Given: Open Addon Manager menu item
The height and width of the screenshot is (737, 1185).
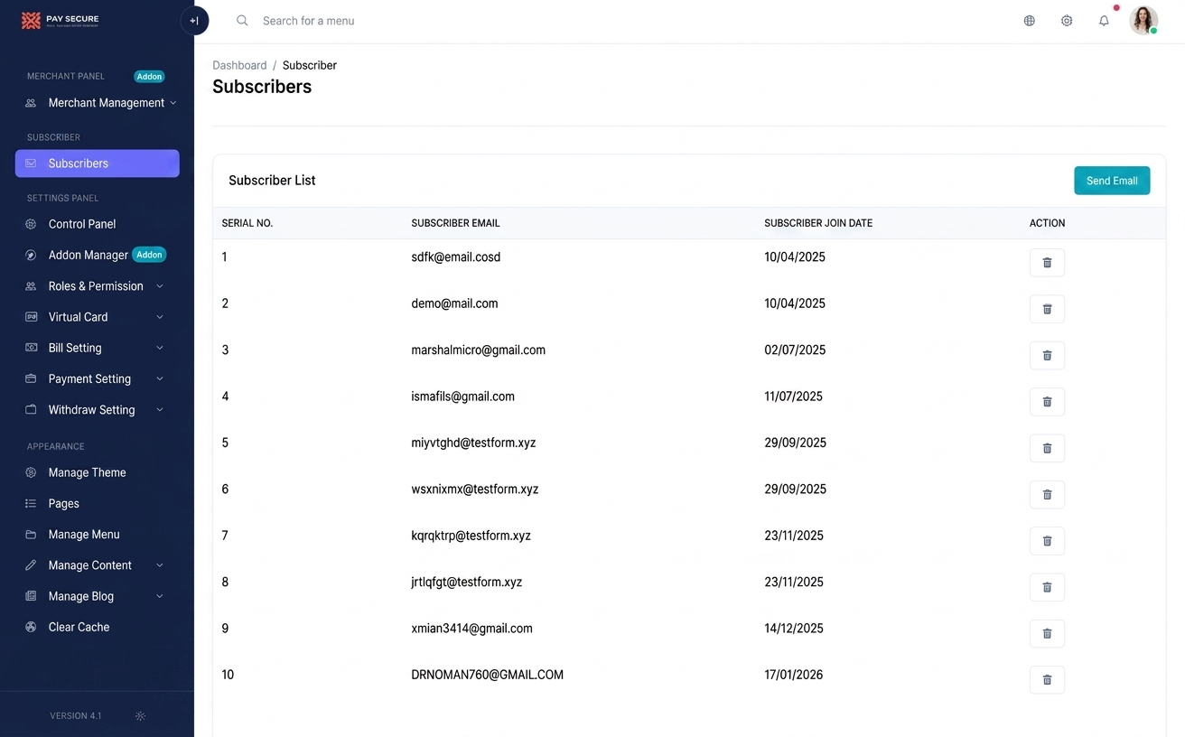Looking at the screenshot, I should pos(97,256).
